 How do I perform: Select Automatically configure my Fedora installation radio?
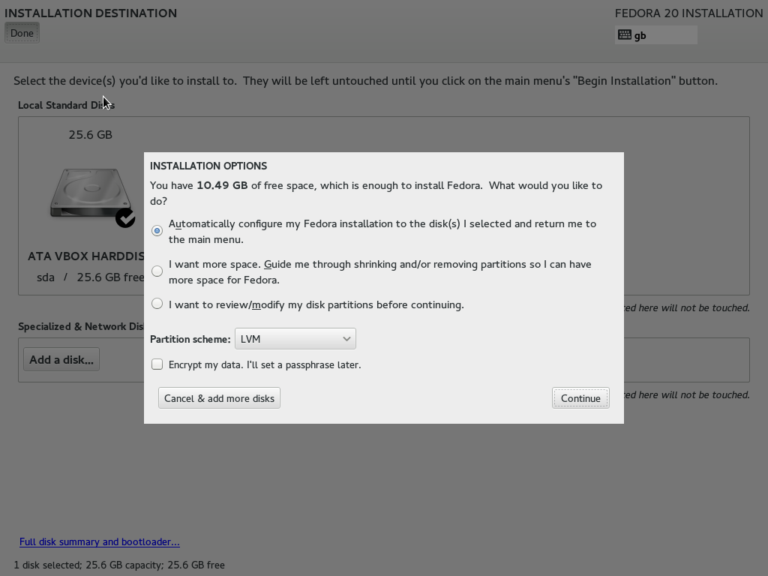tap(157, 231)
